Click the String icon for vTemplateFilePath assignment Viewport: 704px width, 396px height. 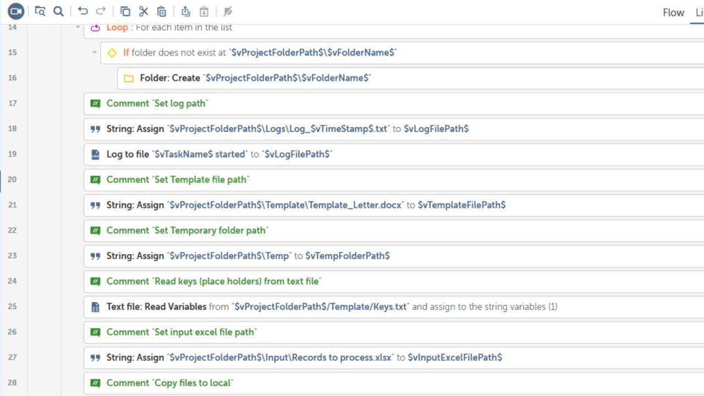point(95,205)
